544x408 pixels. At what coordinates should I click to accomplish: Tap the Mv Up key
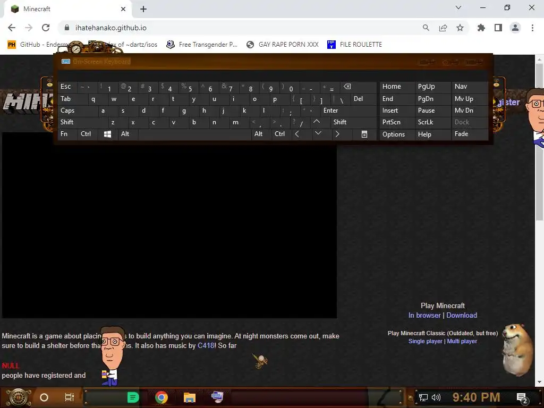[470, 99]
